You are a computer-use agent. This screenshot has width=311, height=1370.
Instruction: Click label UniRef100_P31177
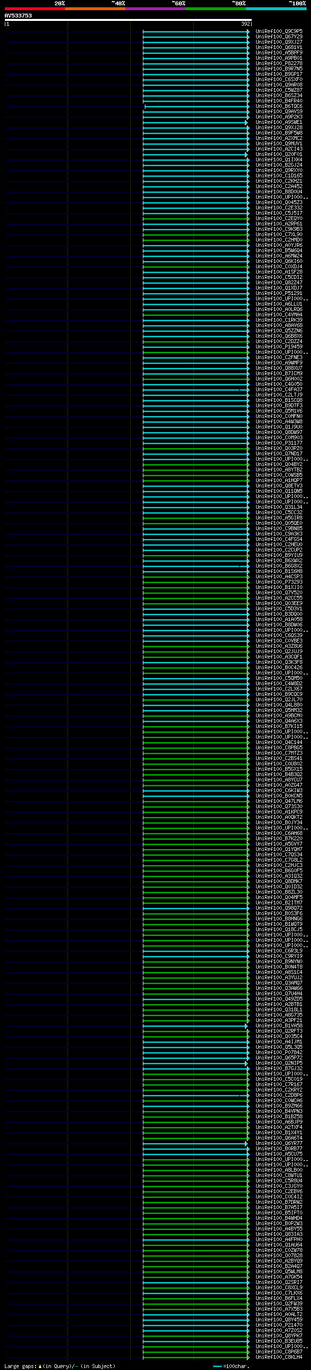click(x=279, y=443)
